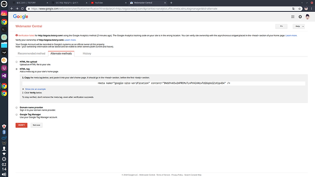Open the Google apps grid

tap(293, 17)
